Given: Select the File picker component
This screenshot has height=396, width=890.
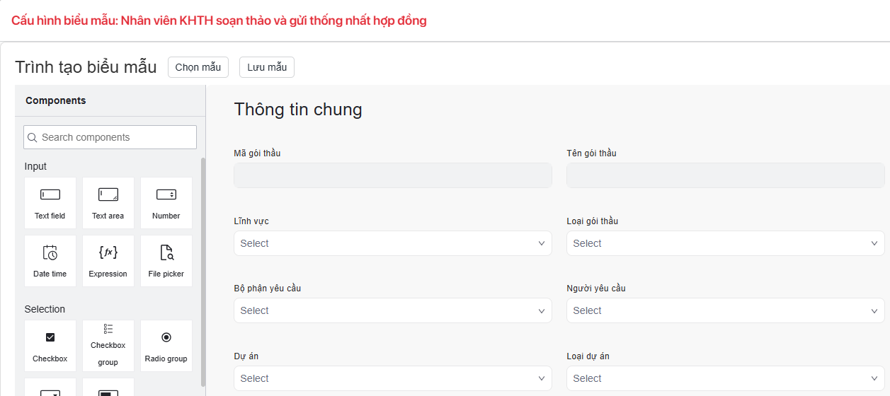Looking at the screenshot, I should (166, 261).
